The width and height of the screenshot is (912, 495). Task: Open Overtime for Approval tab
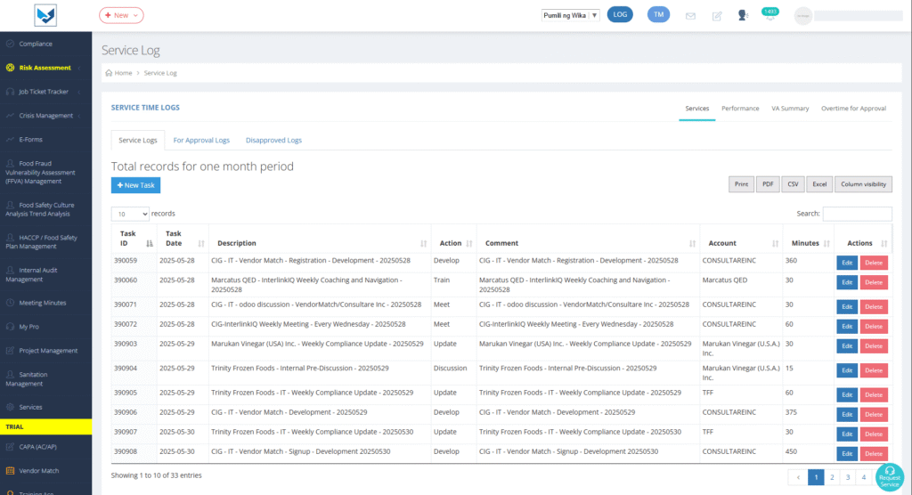coord(853,109)
